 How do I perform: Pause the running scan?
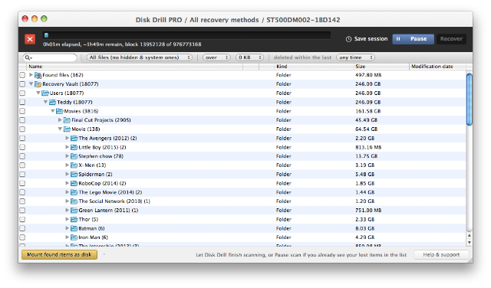pyautogui.click(x=413, y=39)
